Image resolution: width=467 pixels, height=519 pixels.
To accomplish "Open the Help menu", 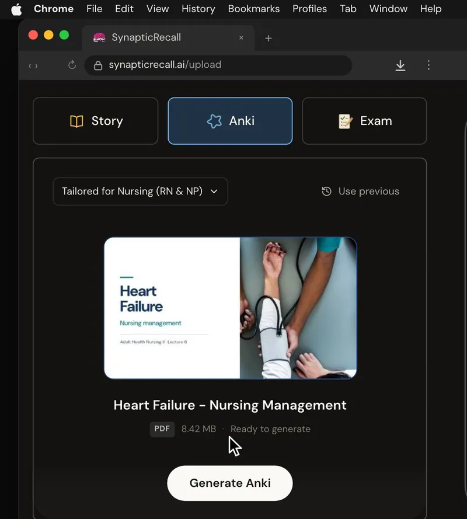I will tap(431, 9).
